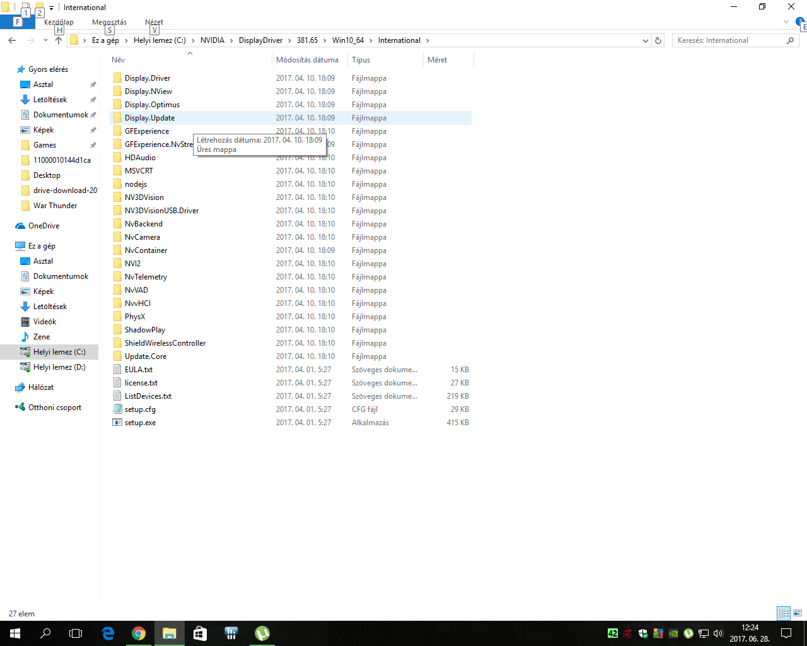Go up one folder level arrow
The width and height of the screenshot is (807, 646).
(x=59, y=40)
